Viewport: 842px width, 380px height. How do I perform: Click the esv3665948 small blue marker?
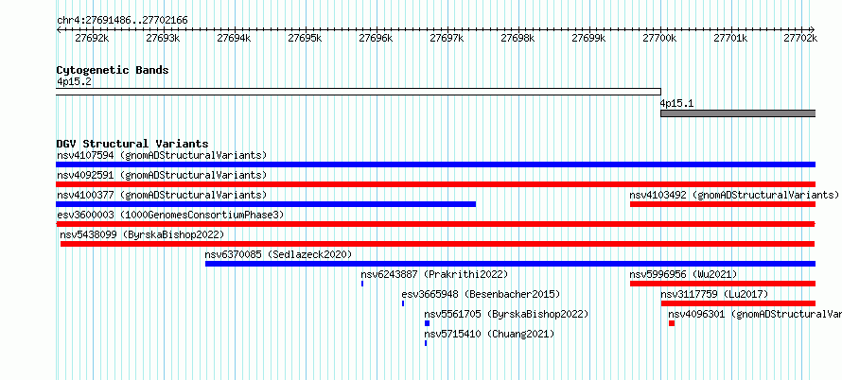pyautogui.click(x=403, y=303)
